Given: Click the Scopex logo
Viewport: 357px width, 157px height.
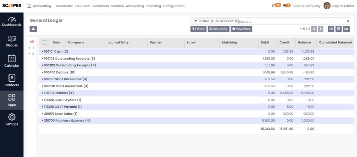Looking at the screenshot, I should click(12, 6).
